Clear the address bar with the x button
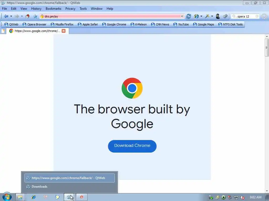Viewport: 269px width, 201px height. pos(182,16)
